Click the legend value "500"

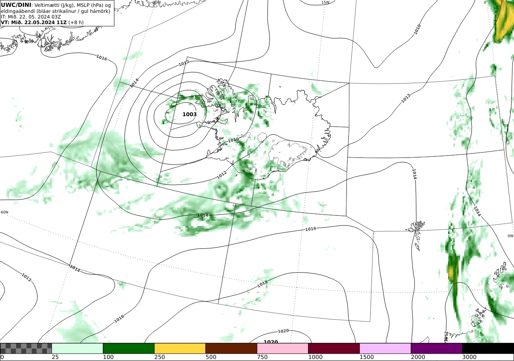click(211, 357)
